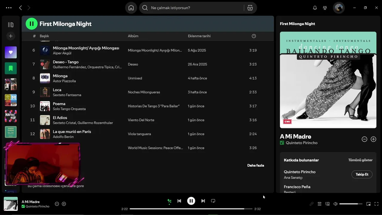Screen dimensions: 382x215
Task: Open the Browse icon in search bar
Action: pyautogui.click(x=250, y=8)
